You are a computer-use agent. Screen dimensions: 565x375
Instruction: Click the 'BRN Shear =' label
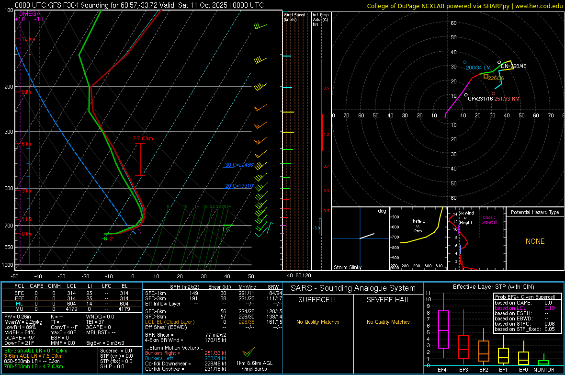coord(159,335)
